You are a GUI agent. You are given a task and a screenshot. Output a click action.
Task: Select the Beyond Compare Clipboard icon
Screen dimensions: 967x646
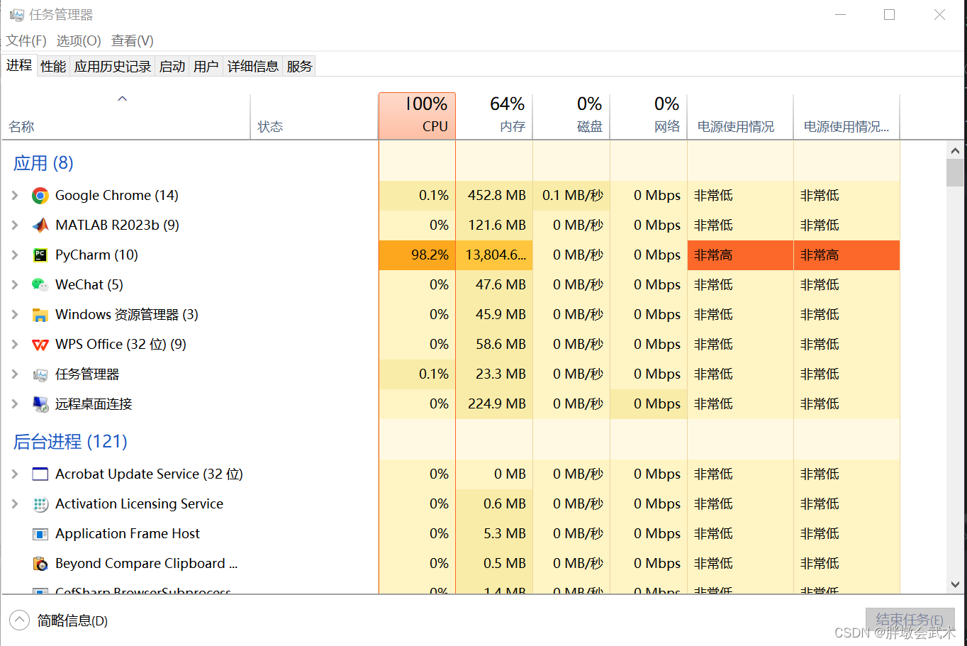pos(40,564)
